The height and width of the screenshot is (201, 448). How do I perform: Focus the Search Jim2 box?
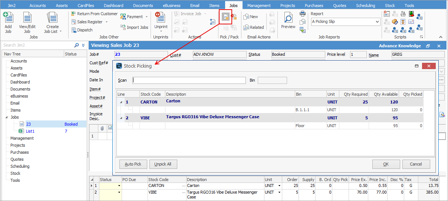(38, 45)
